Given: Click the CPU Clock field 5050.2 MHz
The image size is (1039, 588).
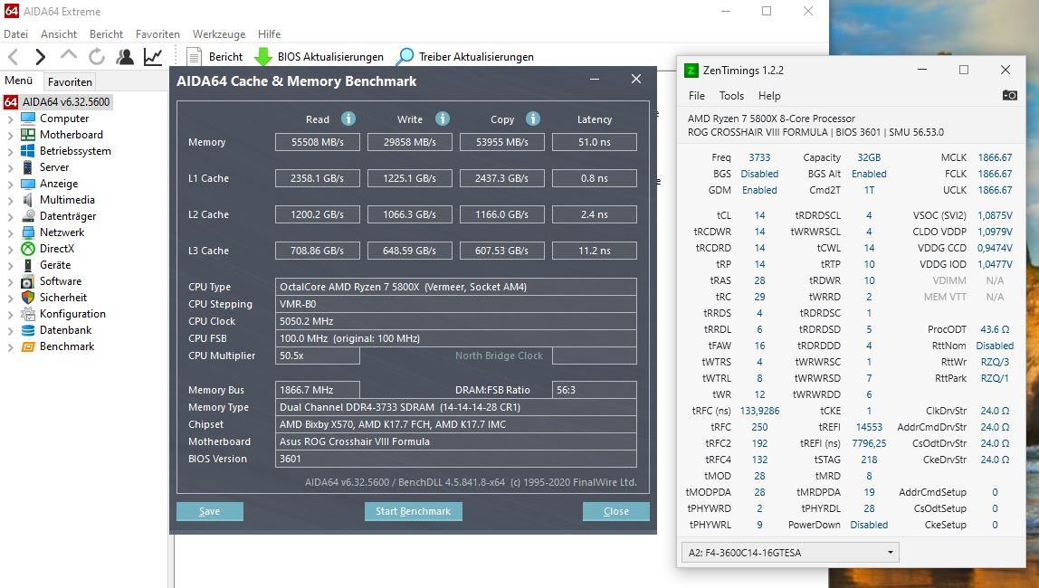Looking at the screenshot, I should click(456, 321).
